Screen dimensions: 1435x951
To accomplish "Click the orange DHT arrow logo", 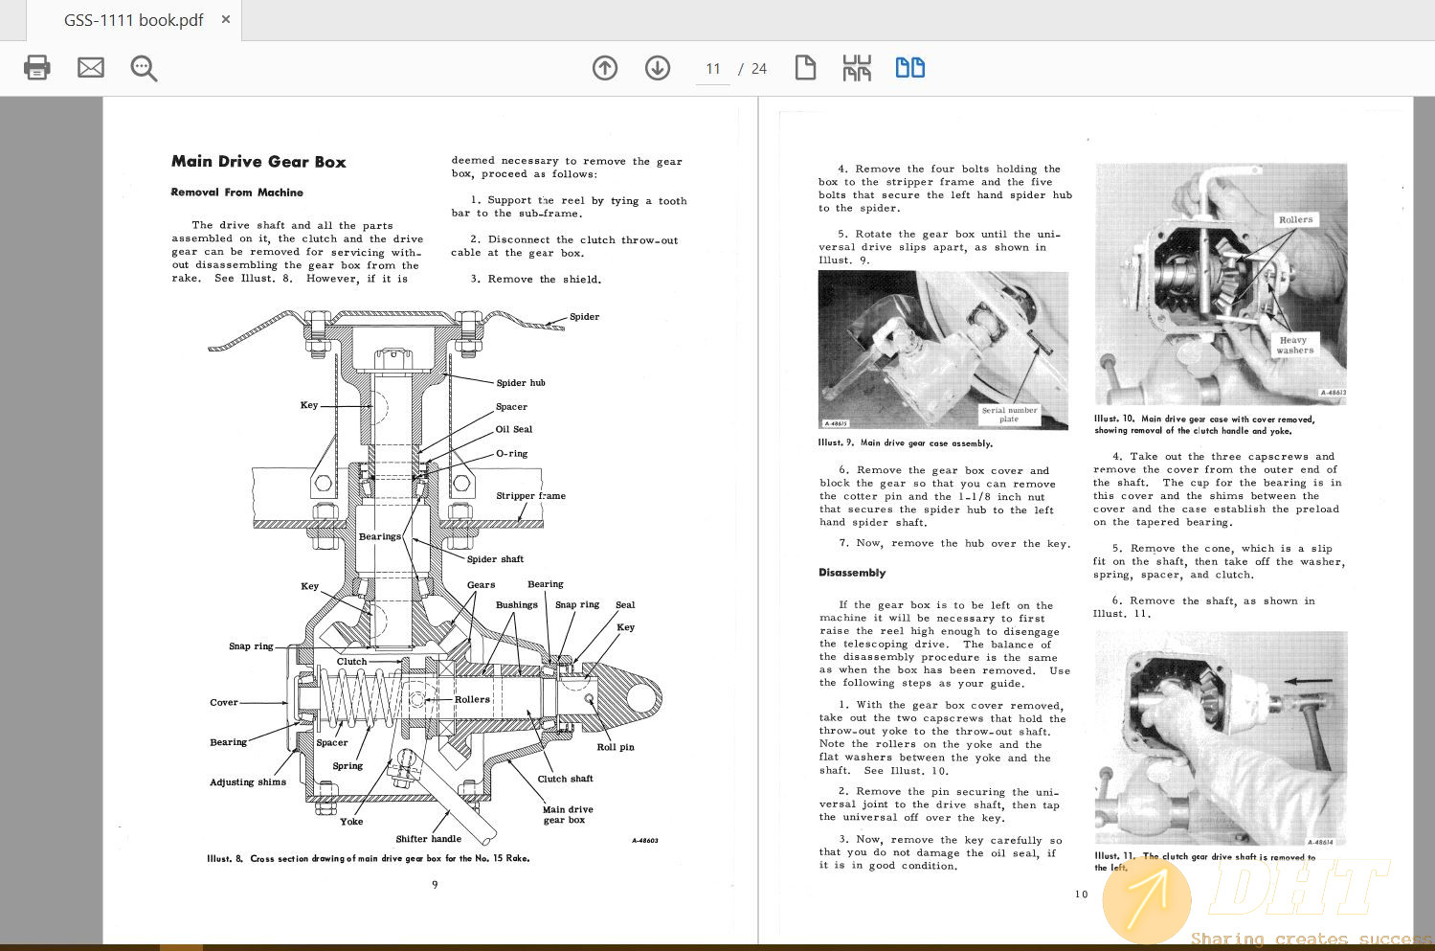I will point(1147,901).
